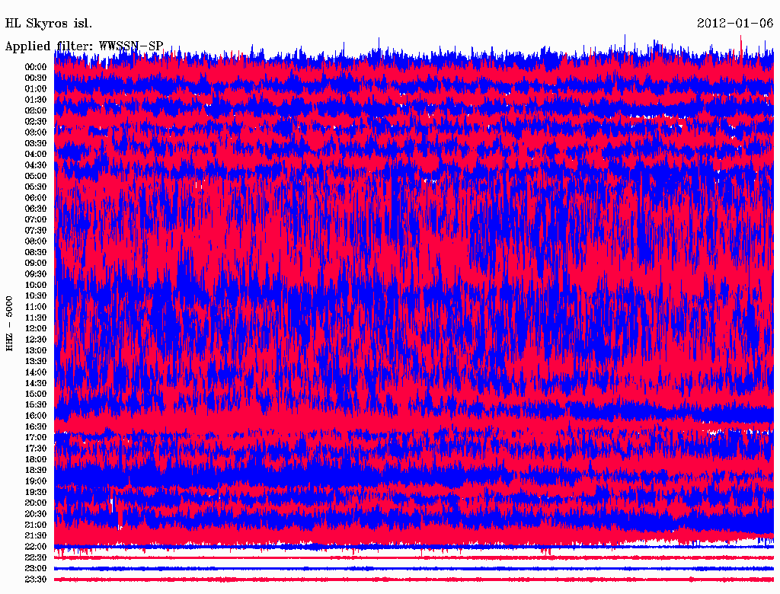Select the 01:00 time label
This screenshot has height=594, width=780.
[36, 89]
